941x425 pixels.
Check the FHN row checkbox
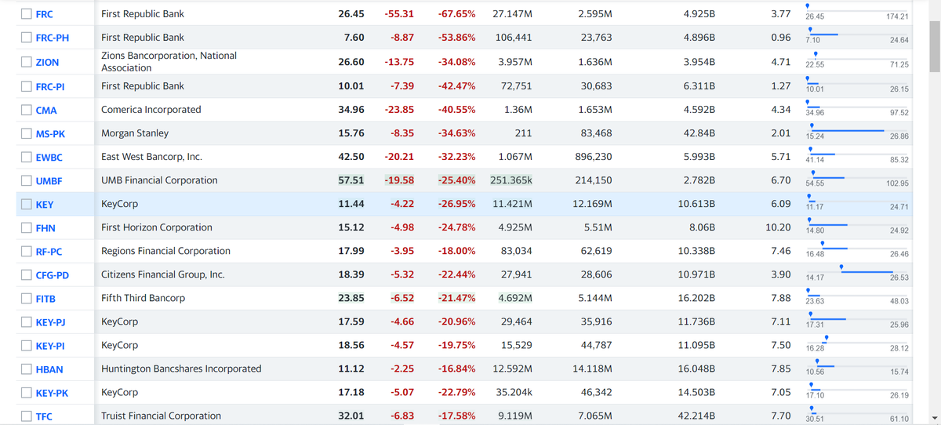coord(27,228)
